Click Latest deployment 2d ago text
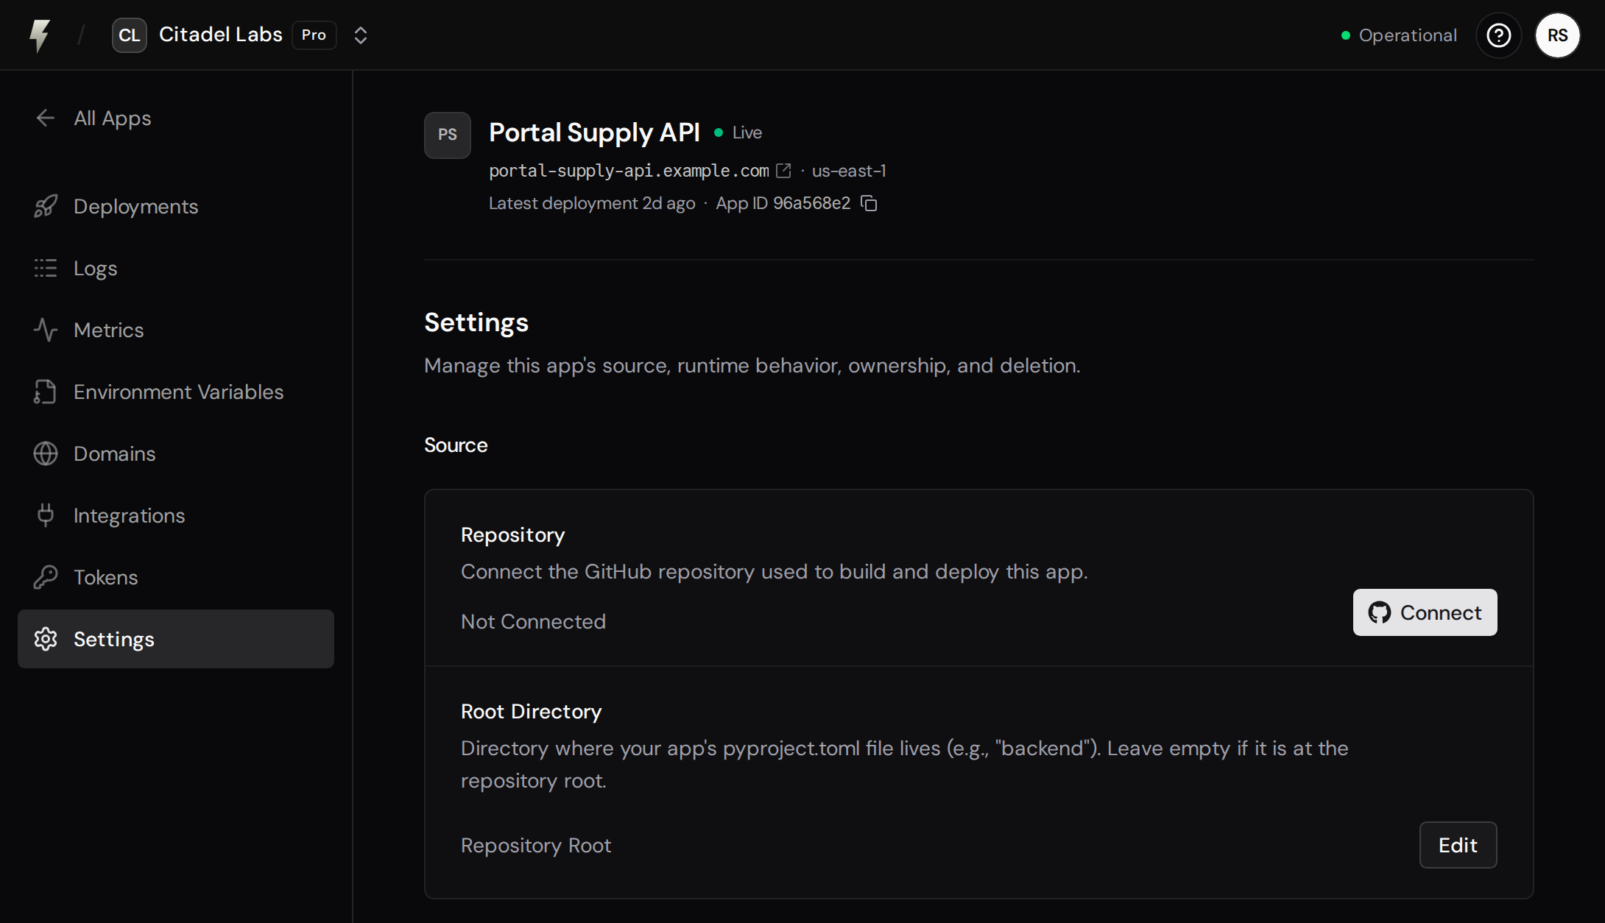This screenshot has height=923, width=1605. tap(592, 203)
